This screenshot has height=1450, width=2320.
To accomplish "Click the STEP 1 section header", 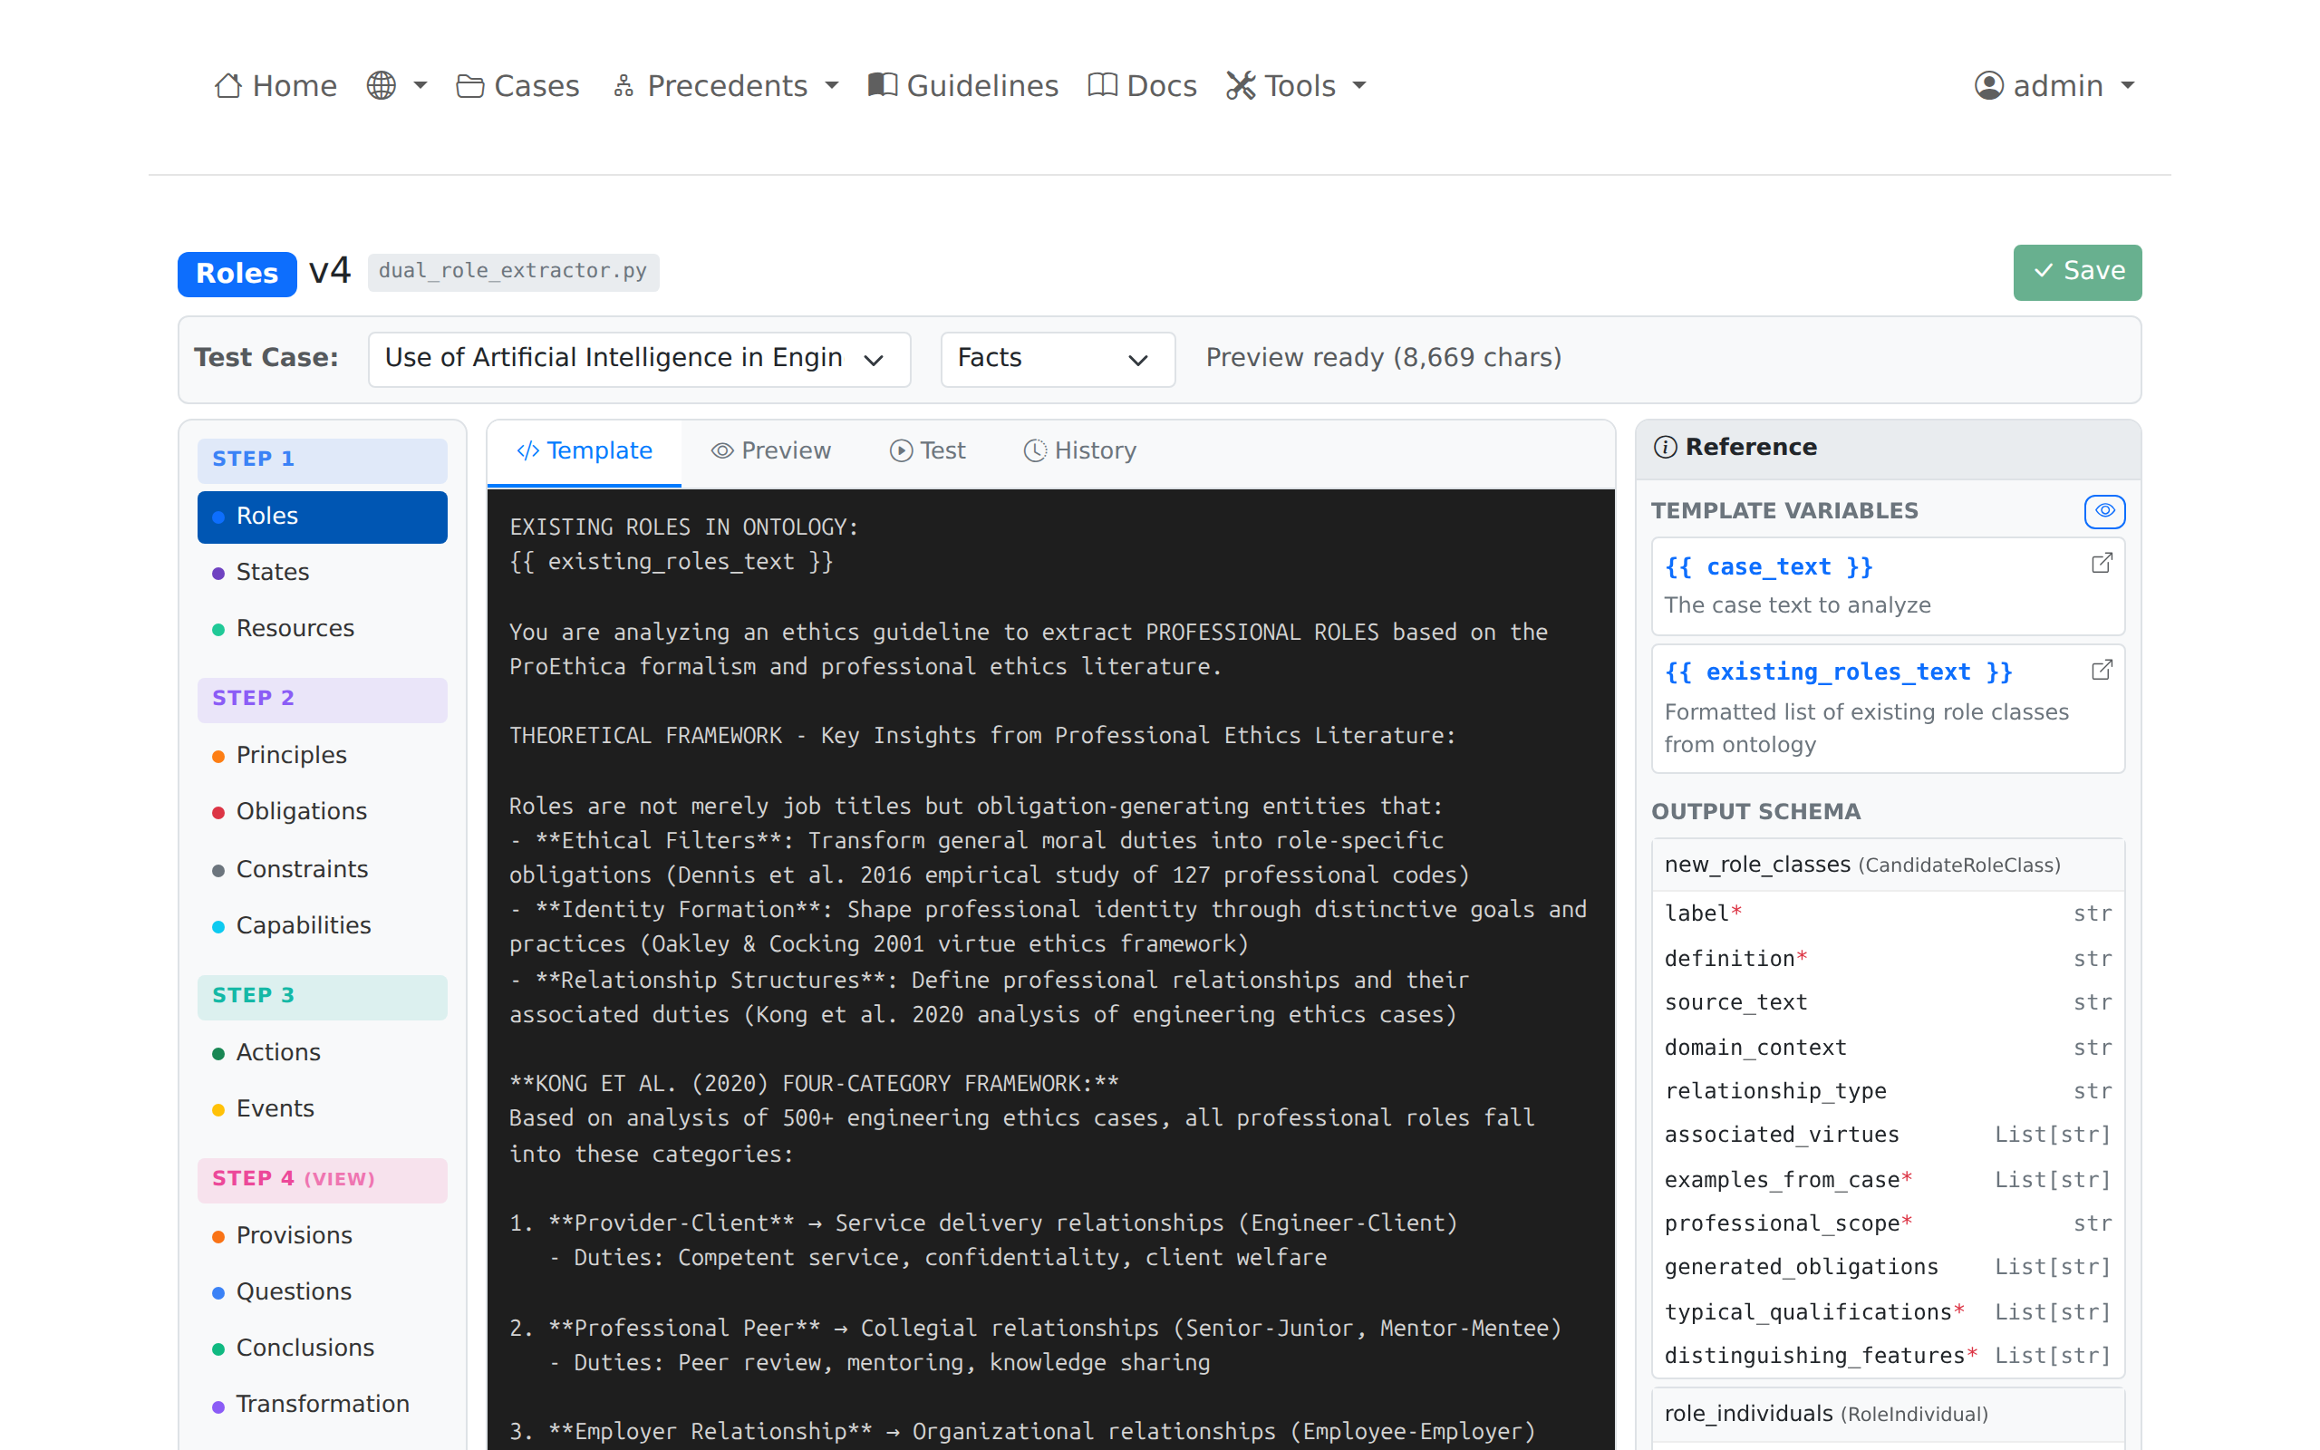I will [322, 460].
